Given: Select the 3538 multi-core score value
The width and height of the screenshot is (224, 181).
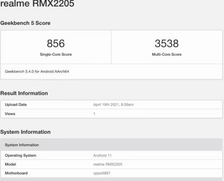Looking at the screenshot, I should click(167, 43).
